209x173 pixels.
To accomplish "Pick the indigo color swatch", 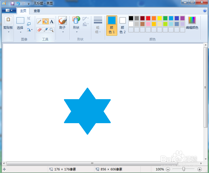I will click(177, 18).
